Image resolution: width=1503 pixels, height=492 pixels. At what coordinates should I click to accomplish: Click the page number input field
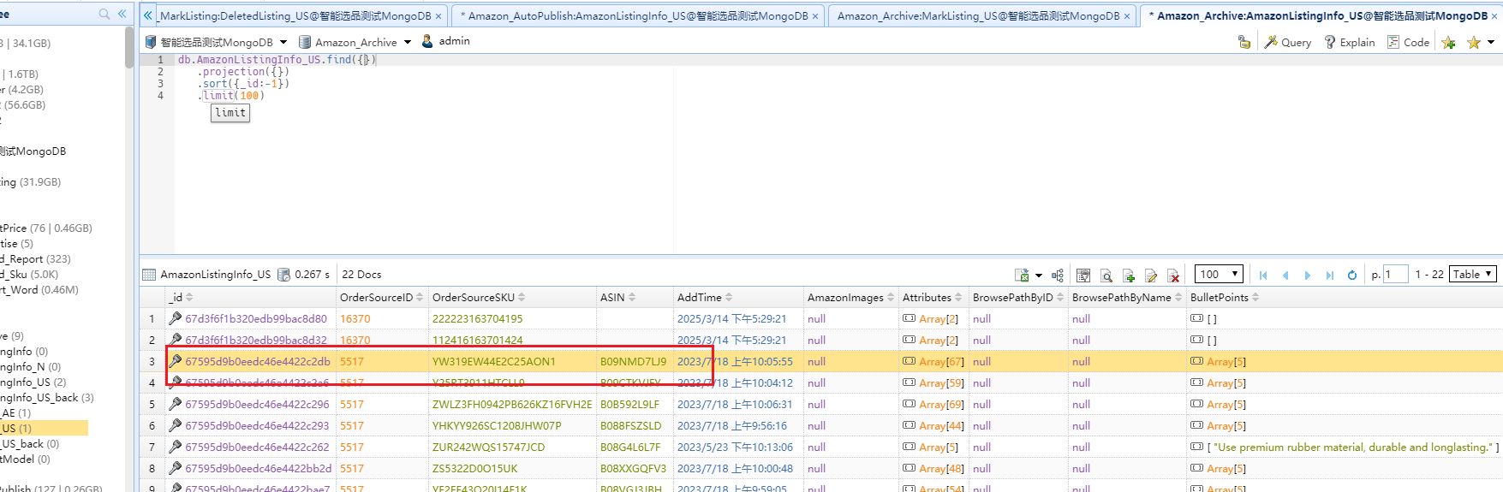(x=1395, y=274)
